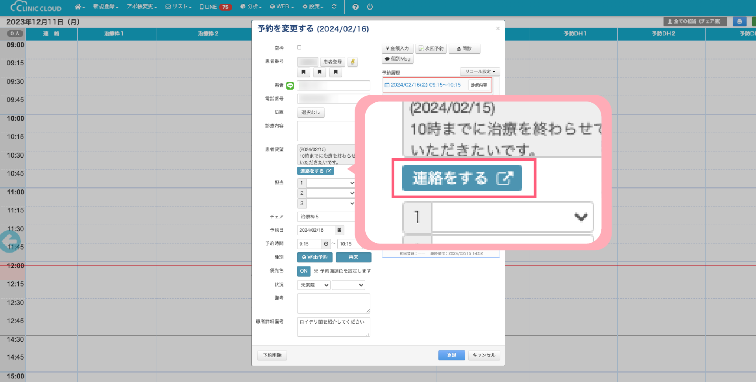The height and width of the screenshot is (382, 756).
Task: Open the 分析 menu in top navbar
Action: point(251,7)
